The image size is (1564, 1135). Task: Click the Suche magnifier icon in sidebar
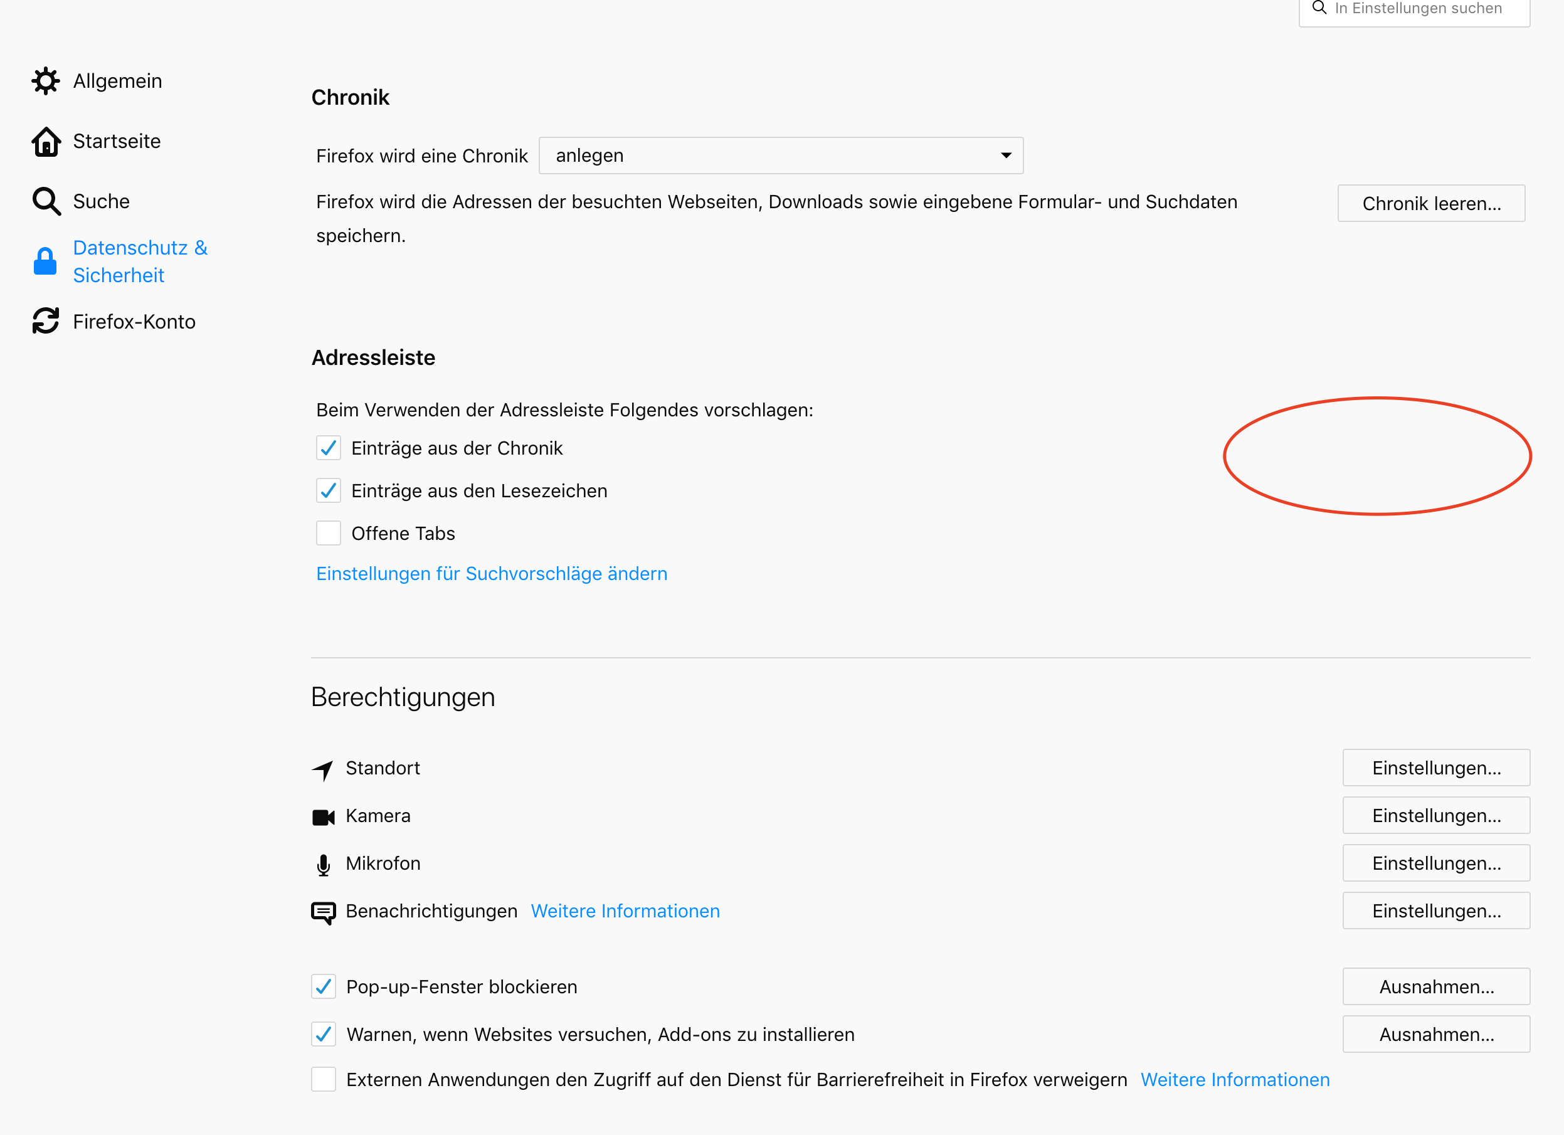coord(46,201)
